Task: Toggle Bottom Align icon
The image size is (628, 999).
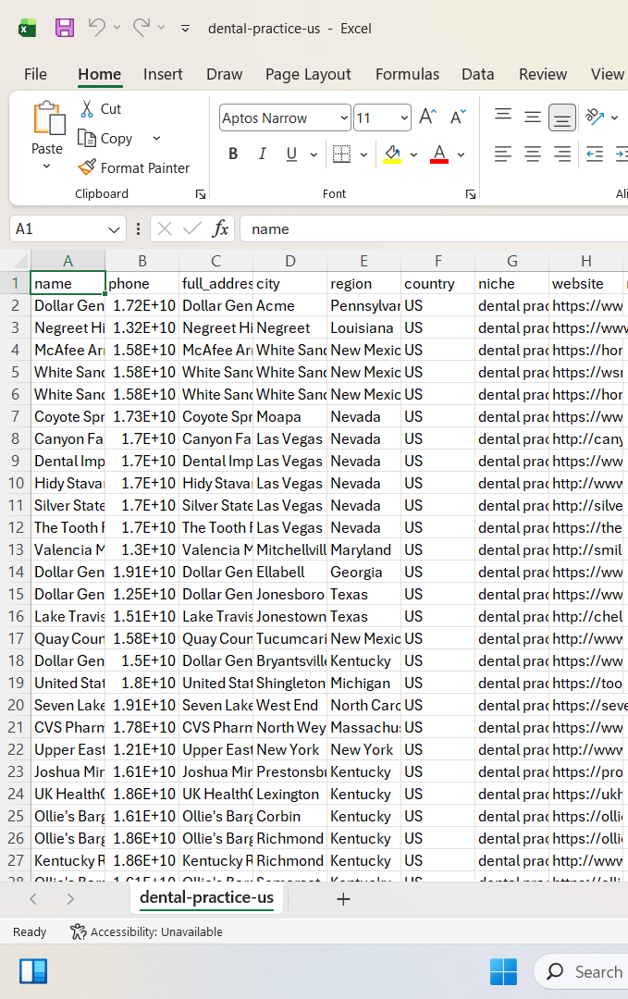Action: tap(561, 117)
